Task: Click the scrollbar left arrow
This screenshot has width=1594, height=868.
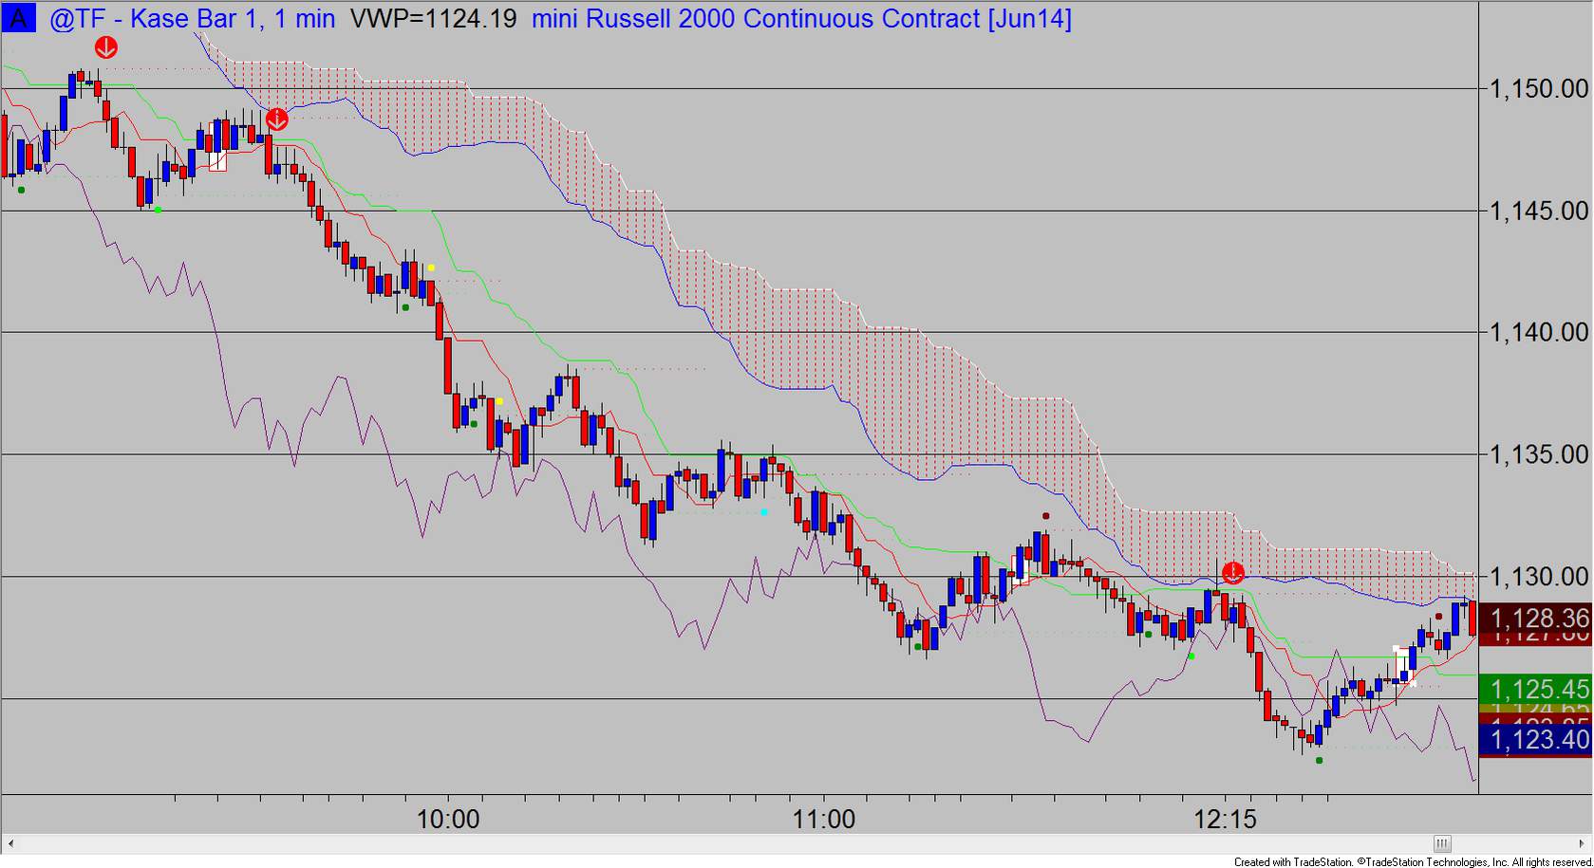Action: point(10,843)
